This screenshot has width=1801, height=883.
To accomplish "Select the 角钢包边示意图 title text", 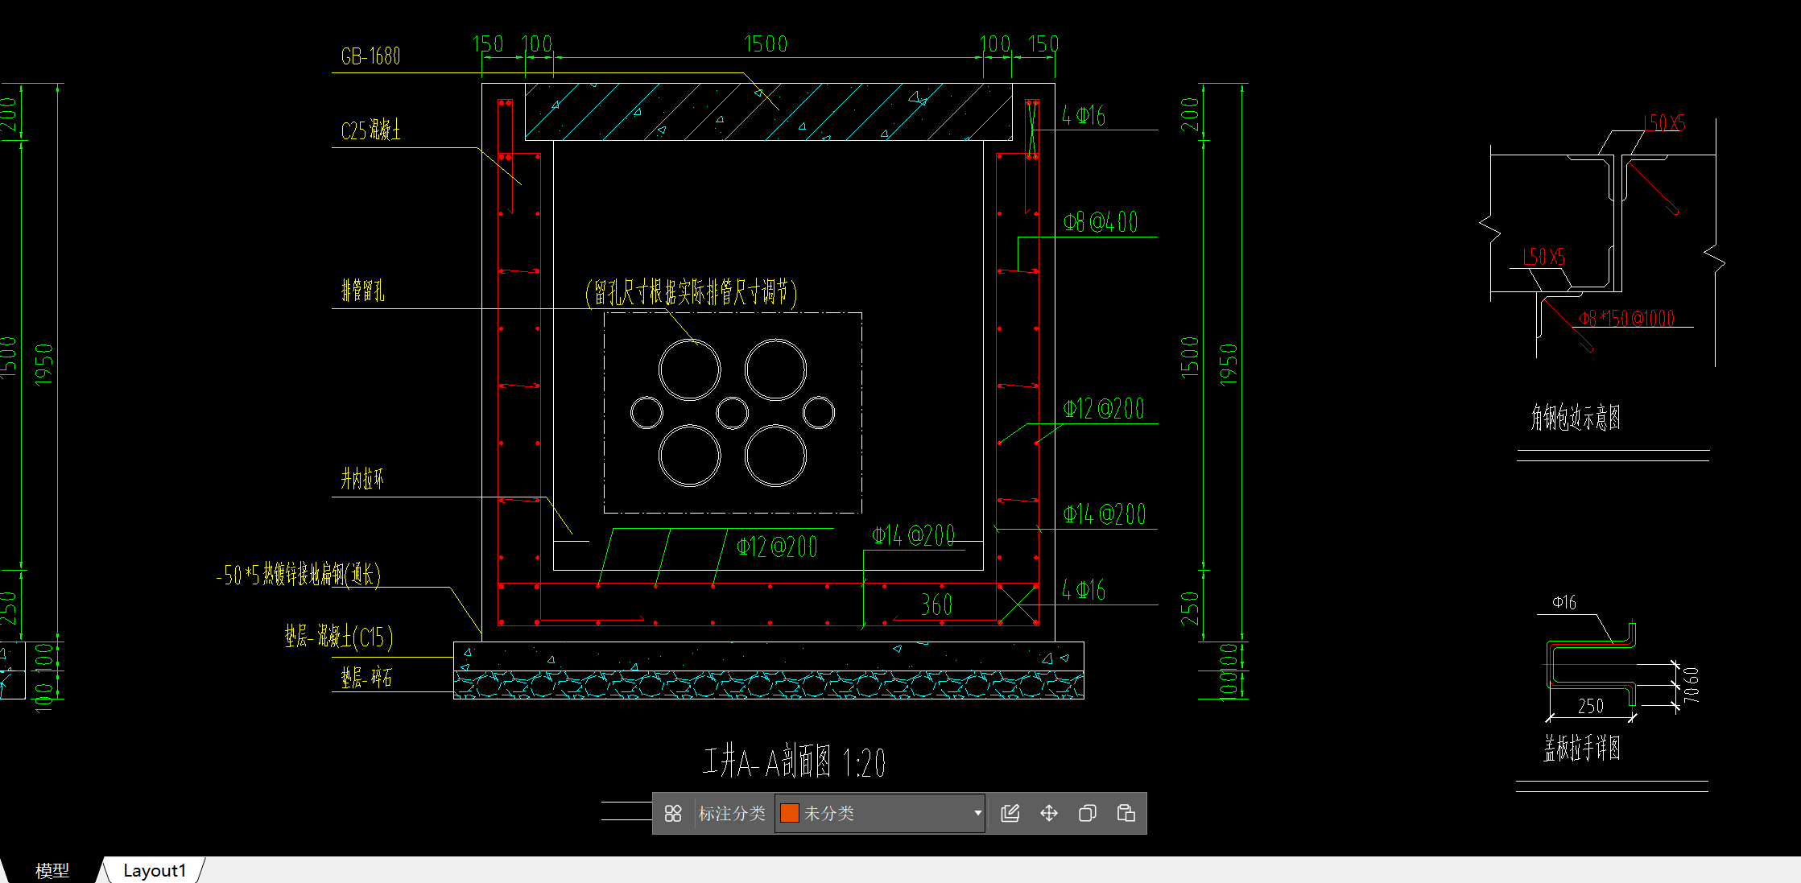I will (1576, 418).
